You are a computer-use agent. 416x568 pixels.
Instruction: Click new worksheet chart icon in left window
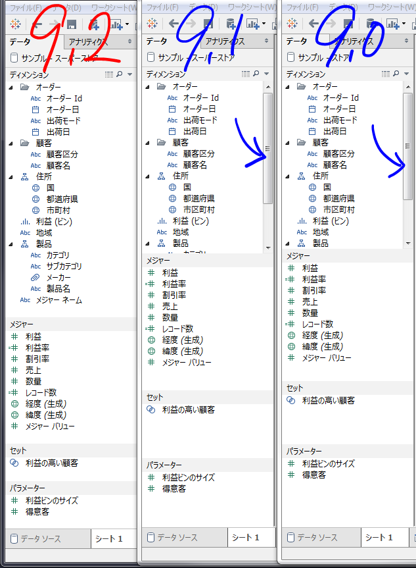116,24
